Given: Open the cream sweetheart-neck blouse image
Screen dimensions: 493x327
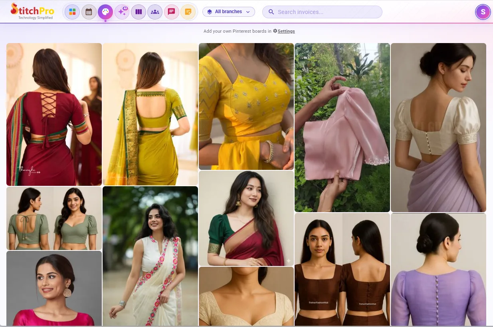Looking at the screenshot, I should [x=246, y=296].
